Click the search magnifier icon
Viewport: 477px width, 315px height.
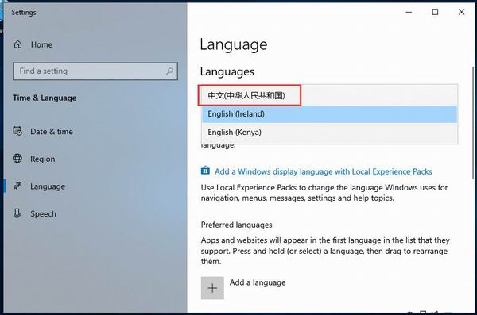[169, 71]
